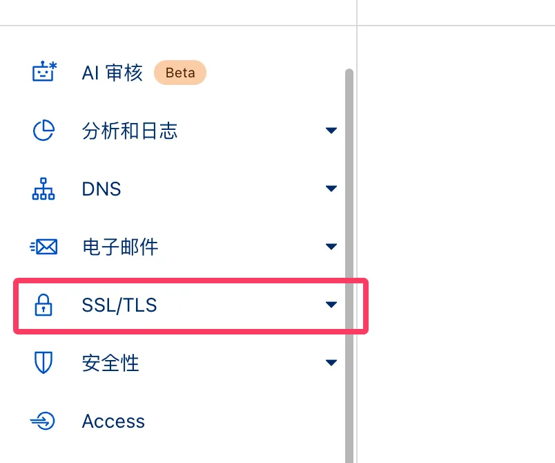555x463 pixels.
Task: Click the Beta badge next to AI 审核
Action: coord(180,73)
